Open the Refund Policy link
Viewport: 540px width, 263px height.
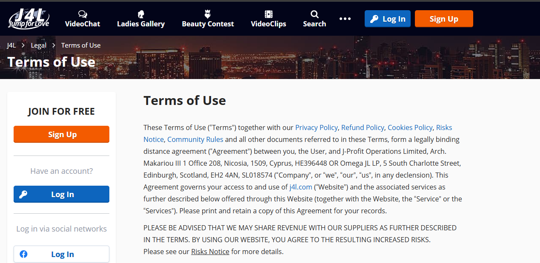tap(363, 127)
